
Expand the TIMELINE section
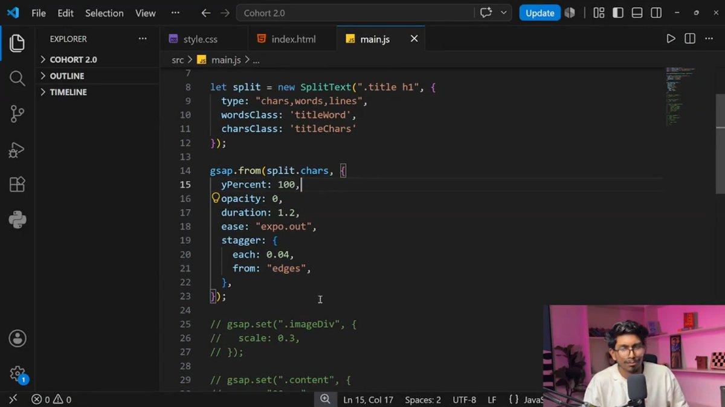click(x=97, y=92)
